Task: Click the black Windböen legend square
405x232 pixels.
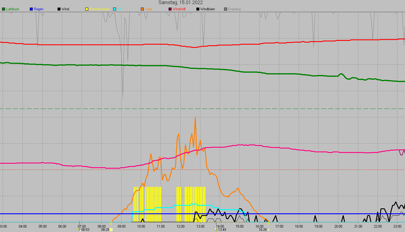Action: tap(198, 9)
